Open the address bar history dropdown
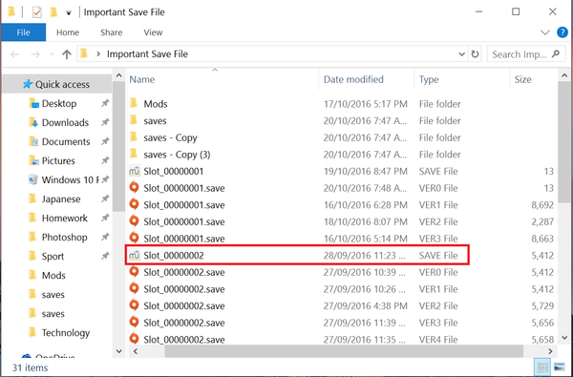 pyautogui.click(x=461, y=54)
